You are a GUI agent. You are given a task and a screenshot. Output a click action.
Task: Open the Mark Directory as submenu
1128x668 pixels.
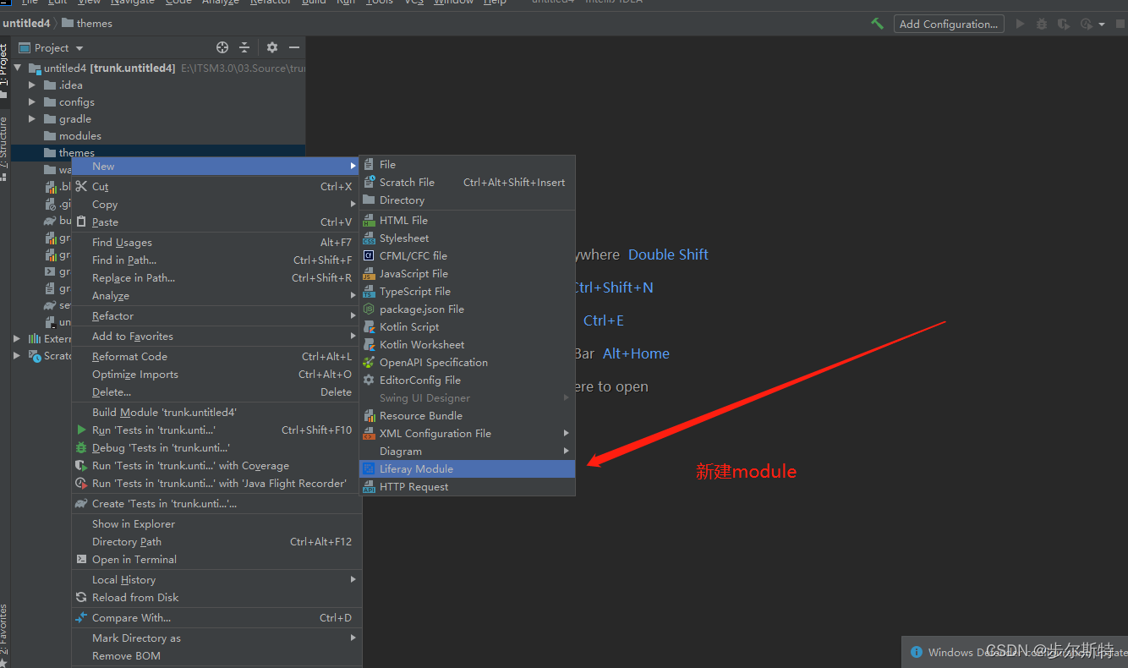click(x=216, y=638)
